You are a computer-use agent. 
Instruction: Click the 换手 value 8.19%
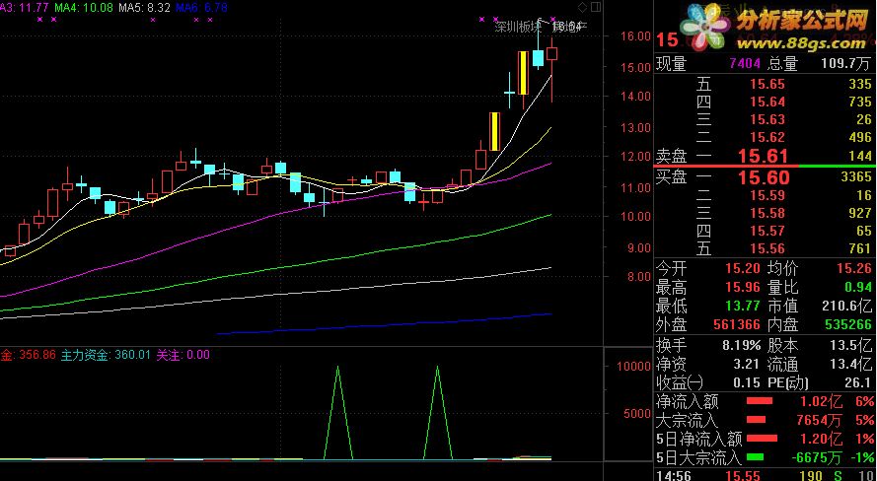click(741, 346)
